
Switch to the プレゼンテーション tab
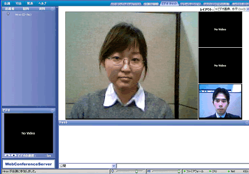pyautogui.click(x=190, y=4)
